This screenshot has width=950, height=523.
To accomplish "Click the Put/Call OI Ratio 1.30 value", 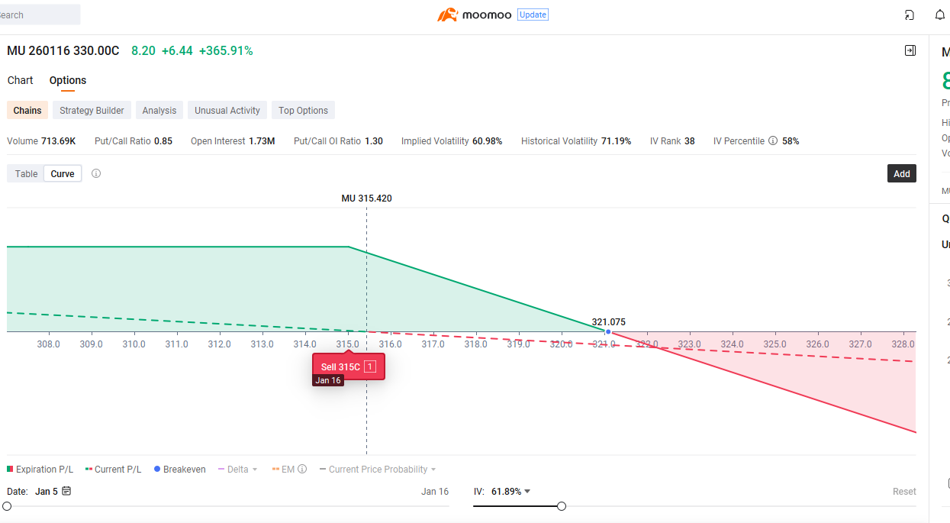I will pyautogui.click(x=374, y=140).
